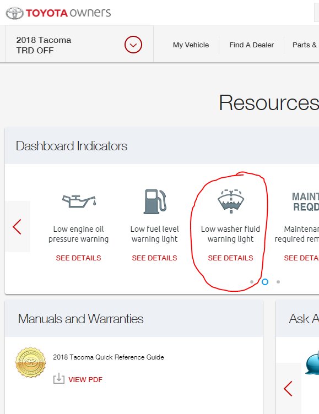
Task: Click the gold Toyota seal badge
Action: (x=31, y=362)
